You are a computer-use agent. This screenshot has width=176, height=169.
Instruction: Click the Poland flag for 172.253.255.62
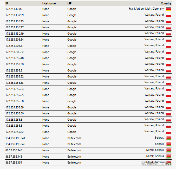pyautogui.click(x=168, y=132)
